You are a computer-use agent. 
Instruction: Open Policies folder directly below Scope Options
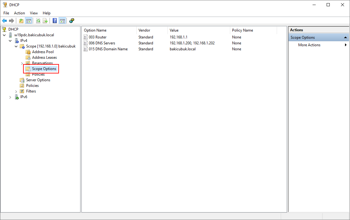coord(38,74)
